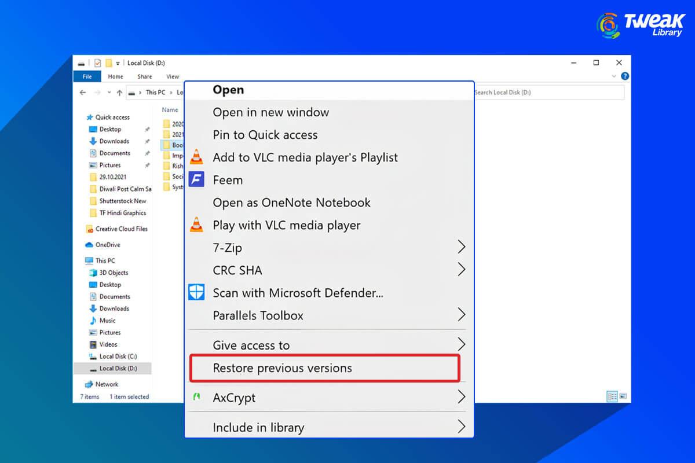Switch to details view in status bar

612,396
